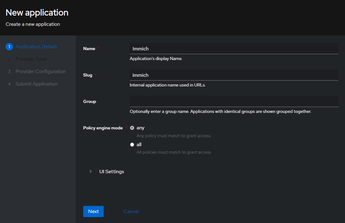This screenshot has height=223, width=345.
Task: Navigate to the Provider Configuration step
Action: tap(40, 71)
